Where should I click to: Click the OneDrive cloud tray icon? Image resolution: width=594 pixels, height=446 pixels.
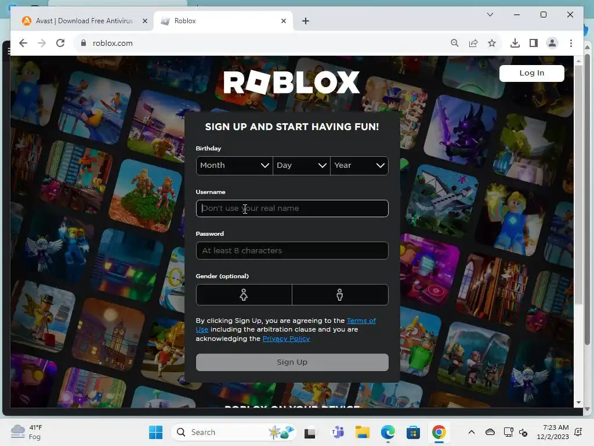click(x=490, y=432)
